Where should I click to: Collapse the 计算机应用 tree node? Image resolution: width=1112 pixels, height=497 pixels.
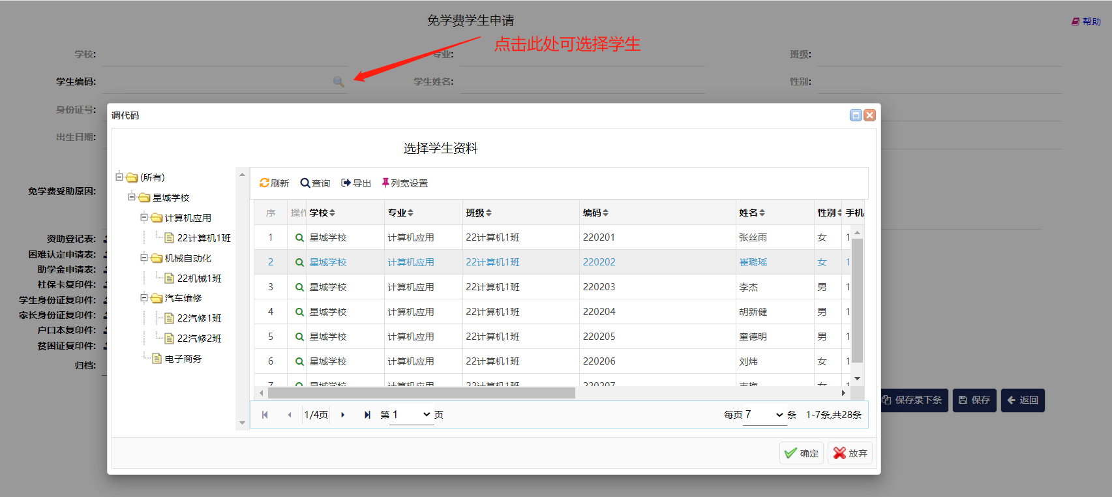coord(144,217)
